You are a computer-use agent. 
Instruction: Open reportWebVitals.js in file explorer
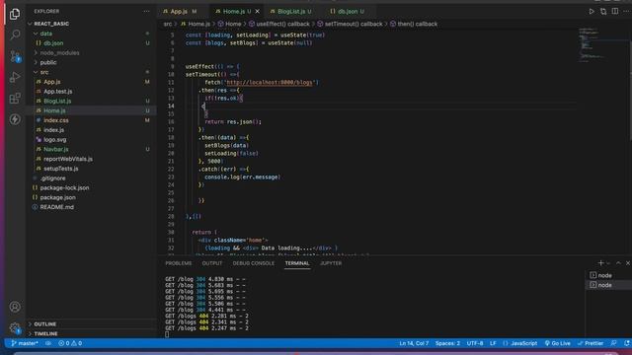(x=92, y=159)
